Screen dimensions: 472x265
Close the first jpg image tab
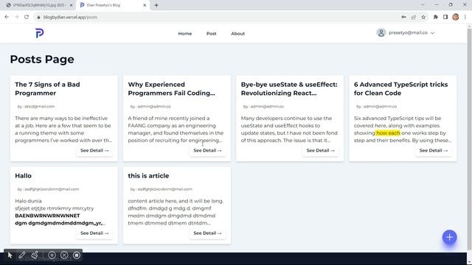pos(71,5)
